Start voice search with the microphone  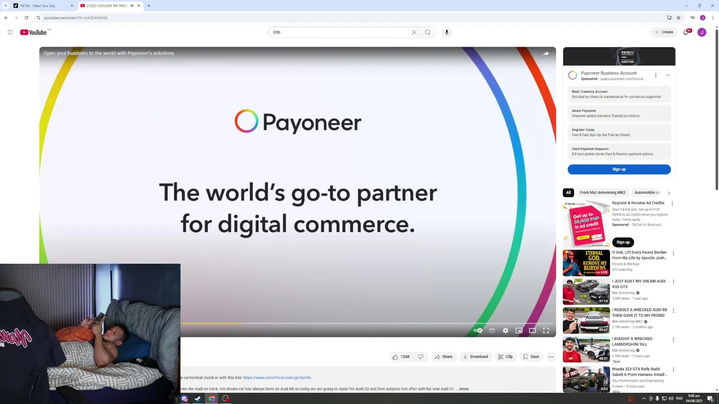[x=447, y=32]
